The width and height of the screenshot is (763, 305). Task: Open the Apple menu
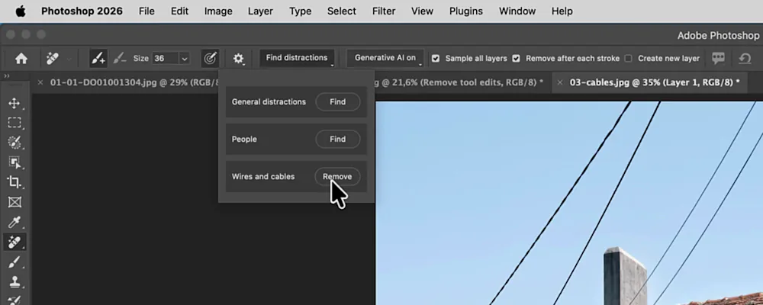[x=21, y=11]
